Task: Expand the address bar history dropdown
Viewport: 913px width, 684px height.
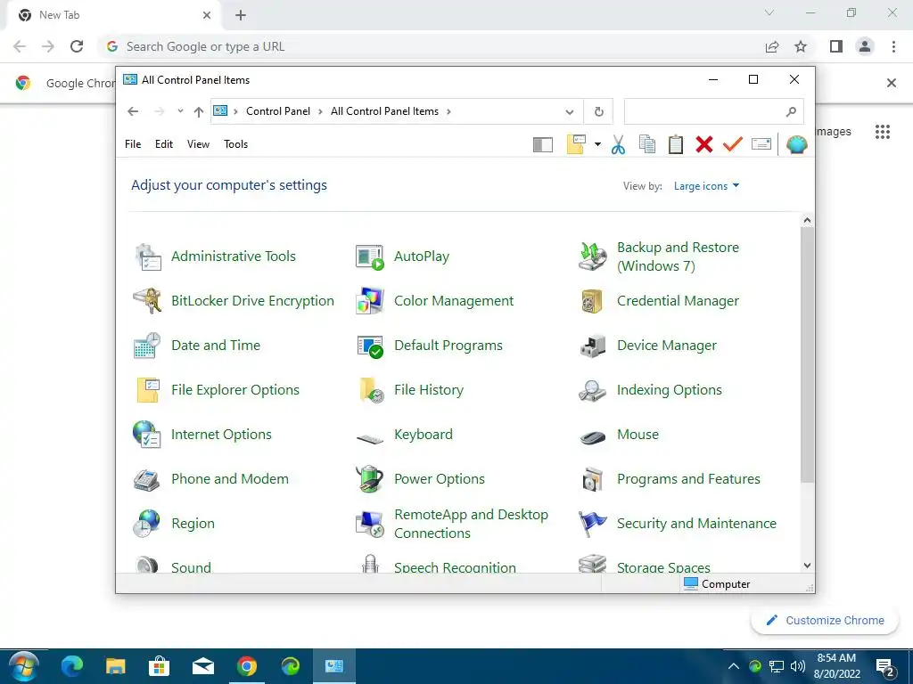Action: click(x=570, y=111)
